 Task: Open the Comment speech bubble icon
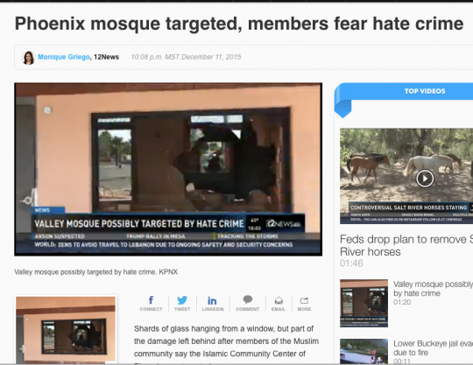tap(247, 303)
